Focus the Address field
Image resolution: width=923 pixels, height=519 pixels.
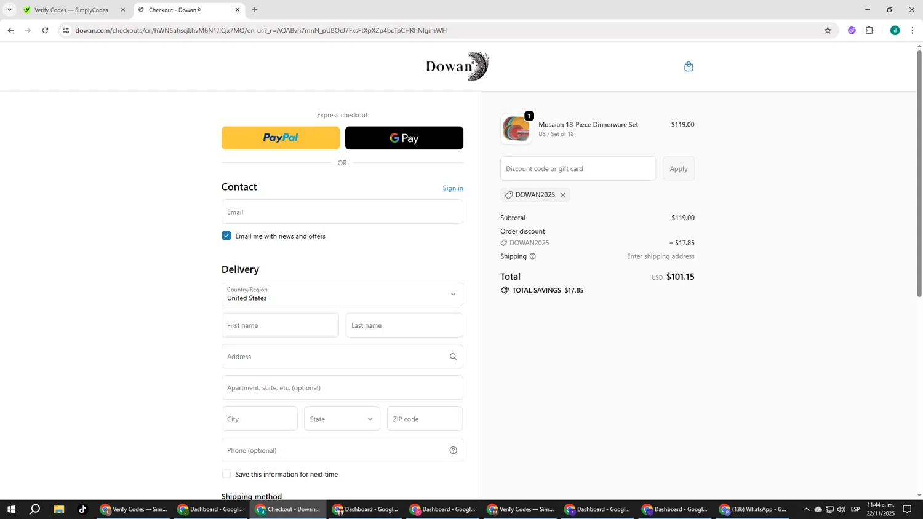pos(342,357)
